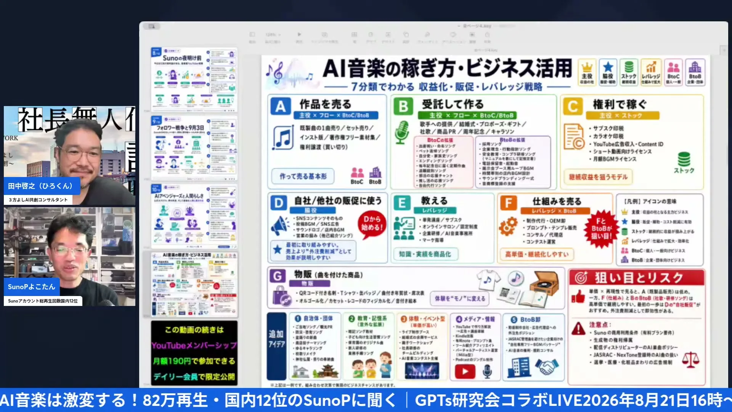Select the '権利で稼ぐ' heading
The image size is (732, 412).
click(x=620, y=104)
